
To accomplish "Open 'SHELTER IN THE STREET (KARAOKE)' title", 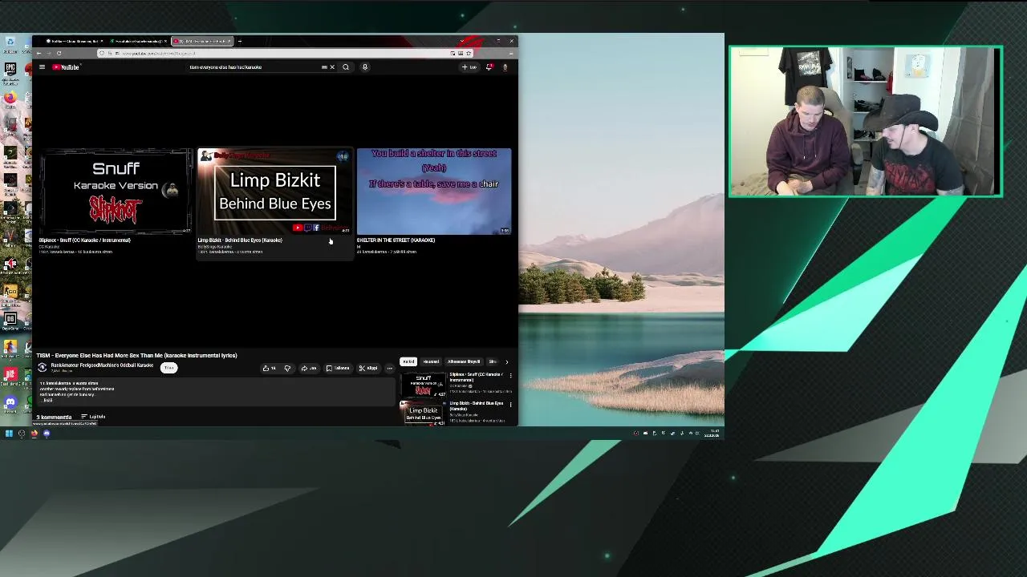I will [396, 240].
